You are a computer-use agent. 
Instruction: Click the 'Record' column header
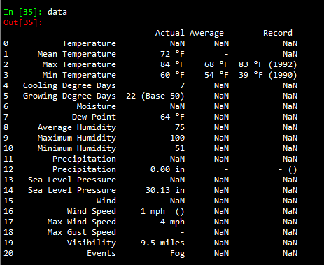(278, 33)
